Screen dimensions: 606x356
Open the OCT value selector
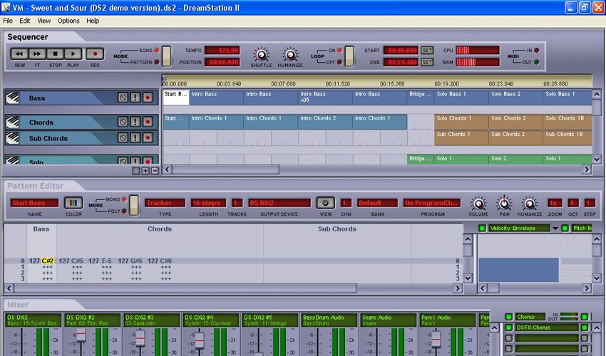[x=572, y=203]
